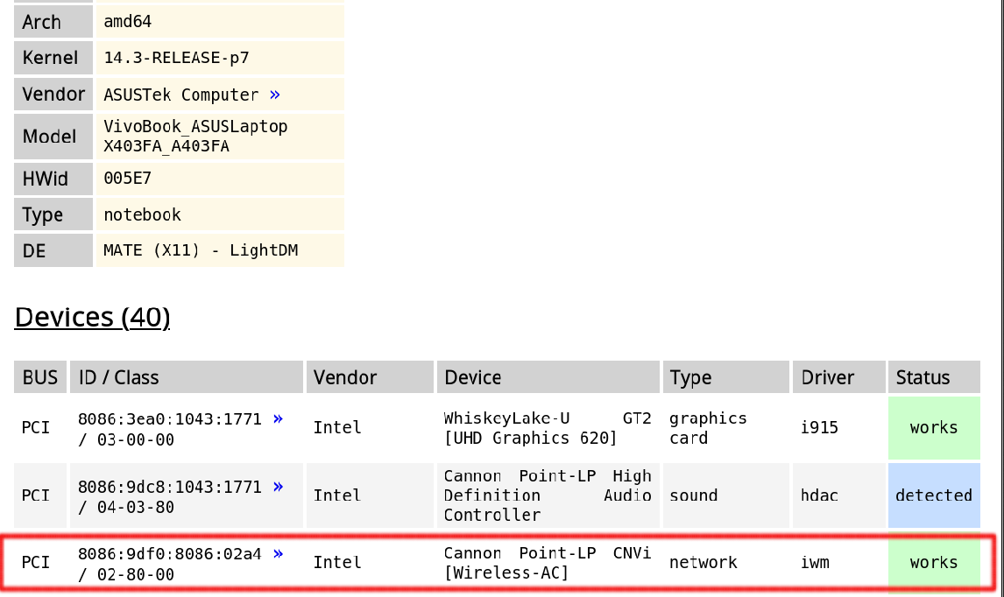Viewport: 1004px width, 597px height.
Task: Click the Type column header in devices table
Action: [x=690, y=377]
